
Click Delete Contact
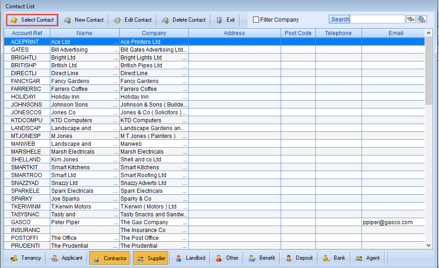184,20
